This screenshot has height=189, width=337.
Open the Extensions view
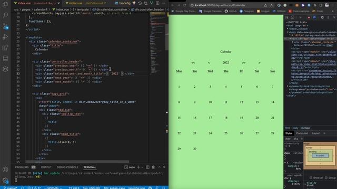[5, 48]
